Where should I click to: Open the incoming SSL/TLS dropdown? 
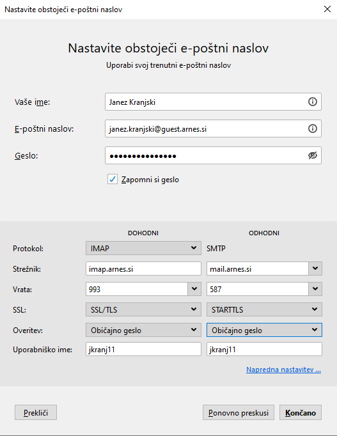pos(143,309)
